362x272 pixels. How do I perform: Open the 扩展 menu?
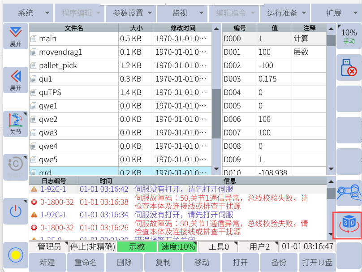[x=337, y=13]
